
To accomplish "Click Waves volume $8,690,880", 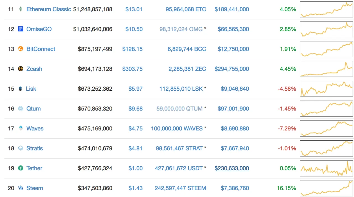I will pos(235,128).
